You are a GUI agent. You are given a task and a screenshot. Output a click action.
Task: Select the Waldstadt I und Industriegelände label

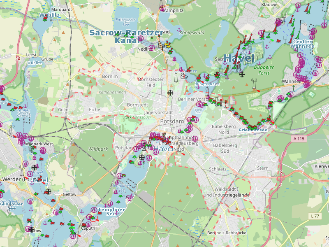pos(226,191)
